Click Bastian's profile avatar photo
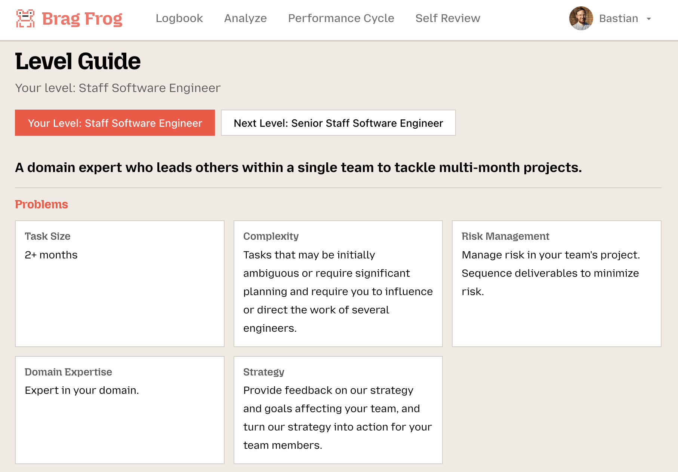The height and width of the screenshot is (472, 678). tap(581, 18)
